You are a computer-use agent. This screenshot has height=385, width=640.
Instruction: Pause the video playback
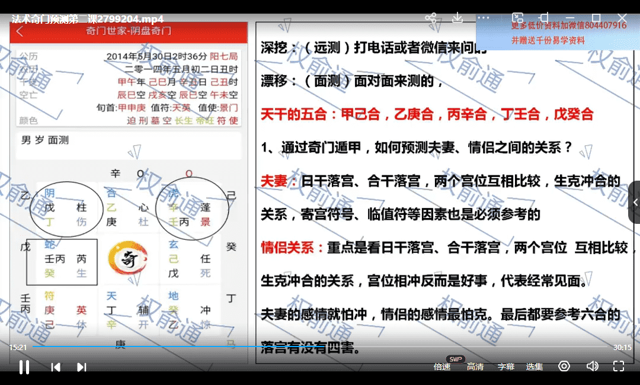24,367
